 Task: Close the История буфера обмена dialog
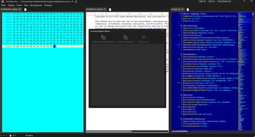pos(162,31)
